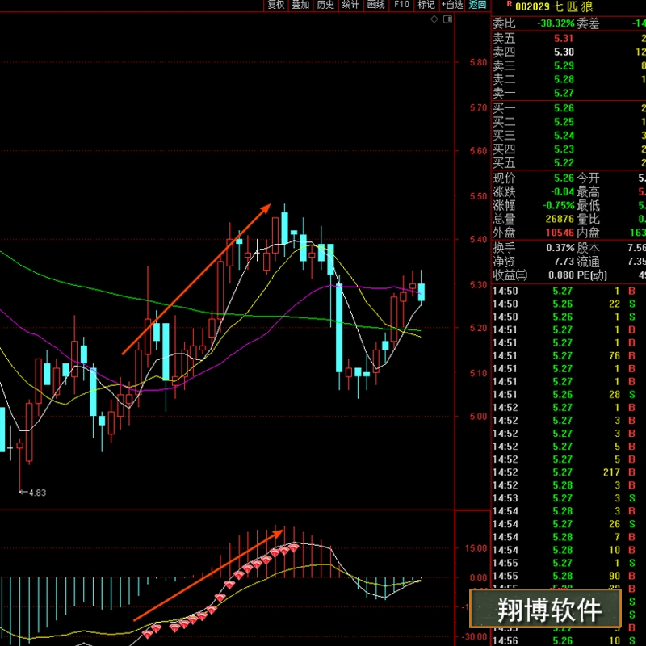The width and height of the screenshot is (646, 646).
Task: Open F10 company information
Action: pyautogui.click(x=401, y=5)
